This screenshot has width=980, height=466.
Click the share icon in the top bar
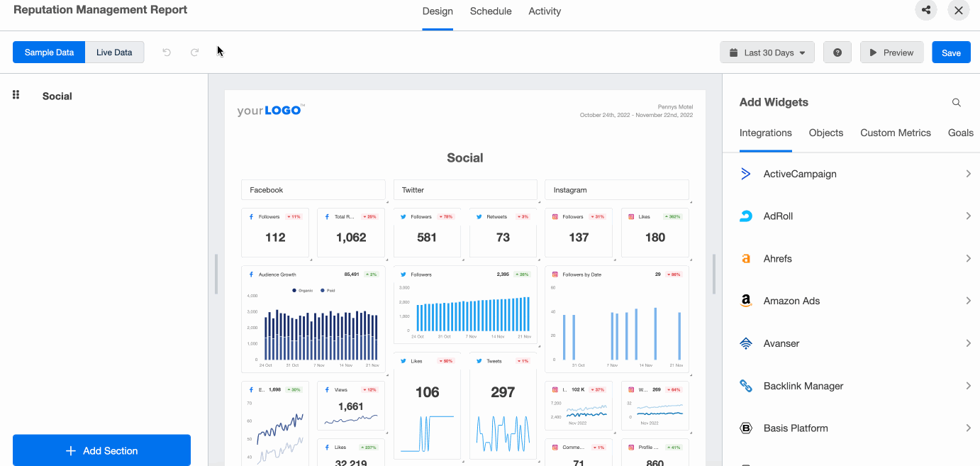click(925, 10)
